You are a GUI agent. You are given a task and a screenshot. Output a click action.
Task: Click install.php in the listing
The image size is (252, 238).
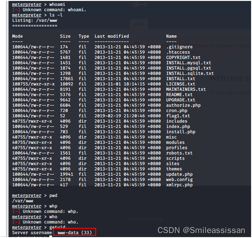181,132
